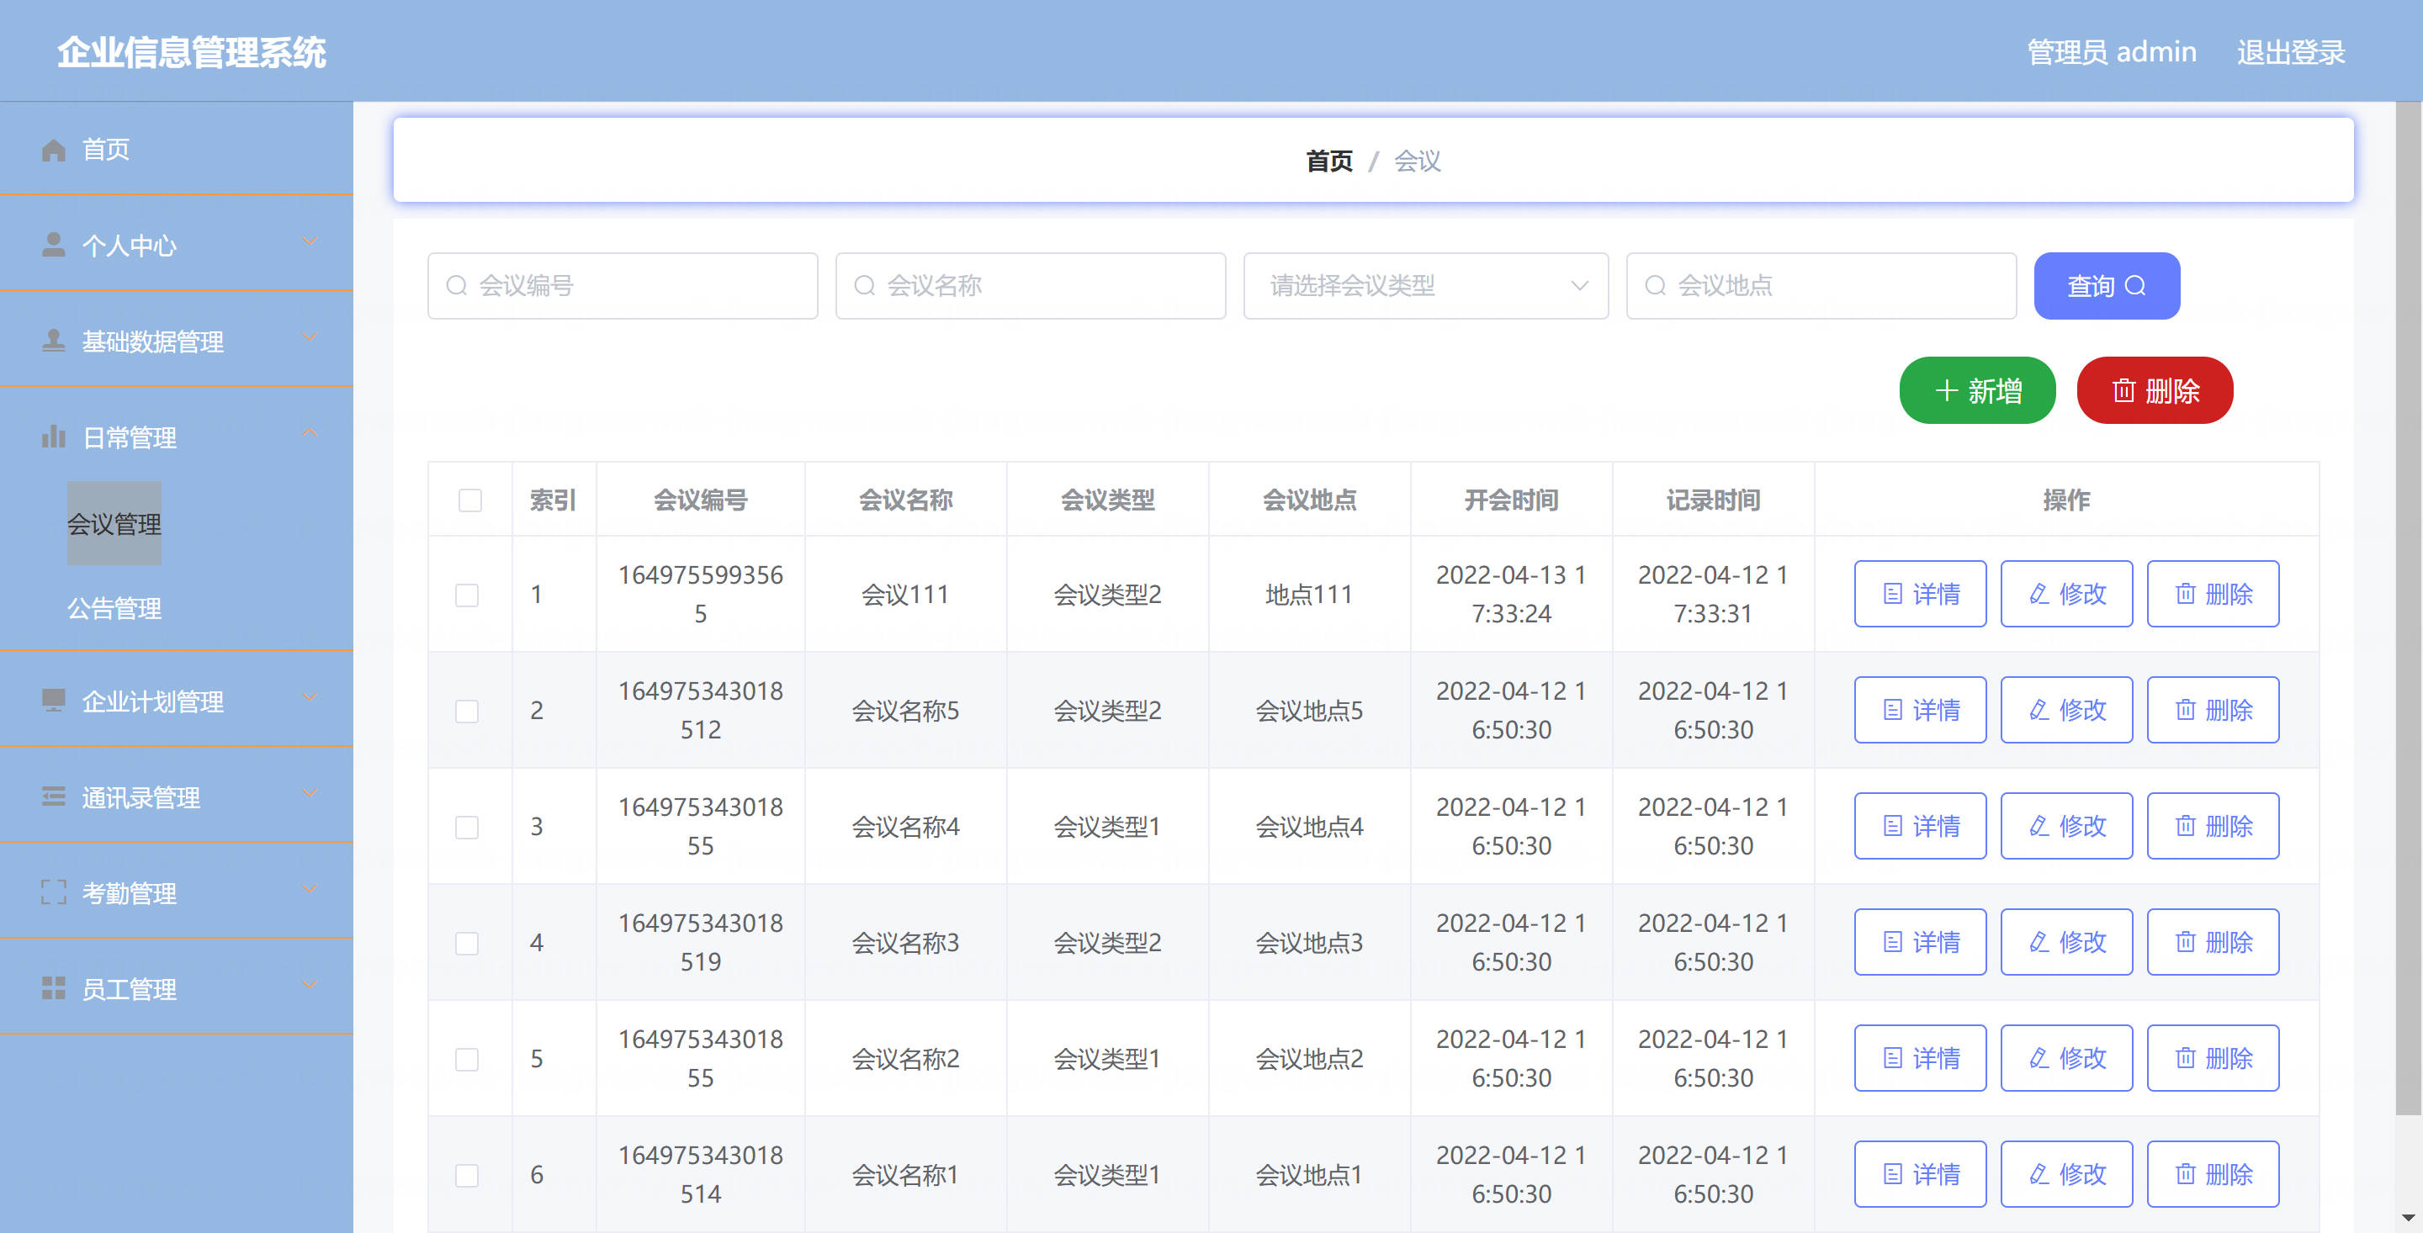Check the box for row 会议名称3
2423x1233 pixels.
pos(468,942)
